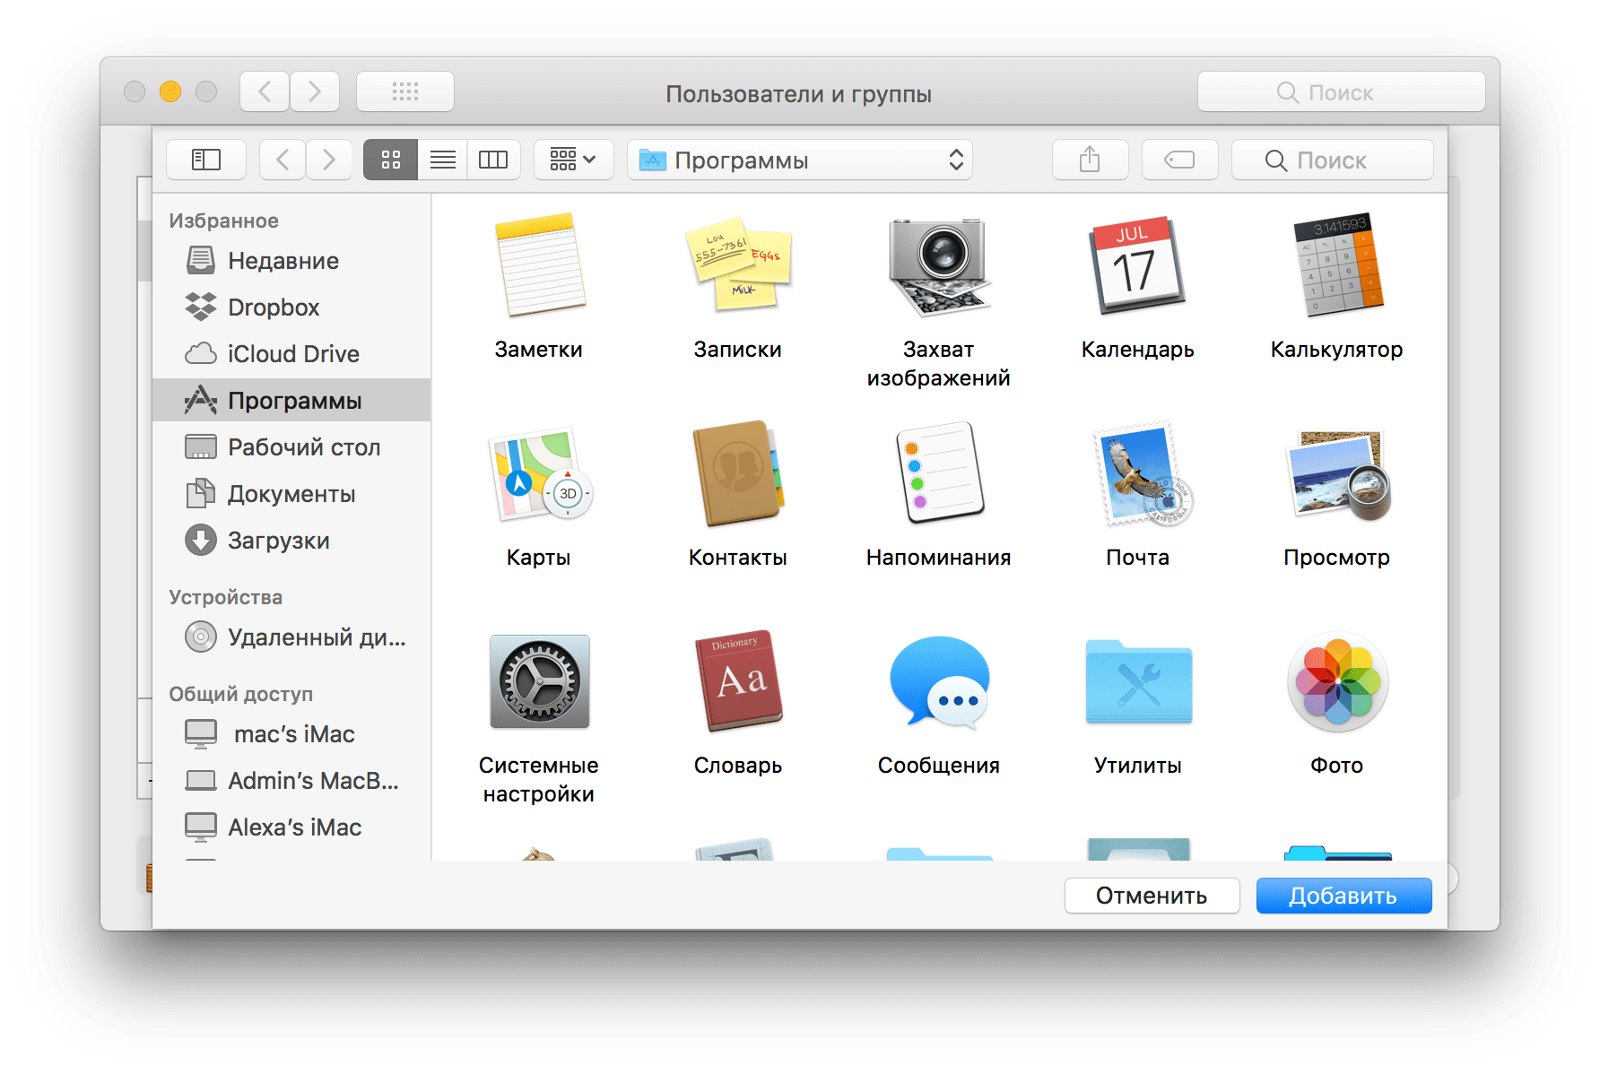Open mac's iMac shared computer
The height and width of the screenshot is (1074, 1600).
tap(291, 733)
